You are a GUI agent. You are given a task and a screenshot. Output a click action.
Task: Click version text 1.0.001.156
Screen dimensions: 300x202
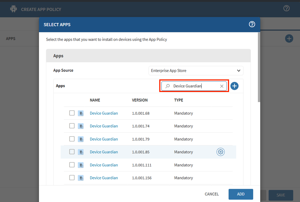[x=142, y=178]
